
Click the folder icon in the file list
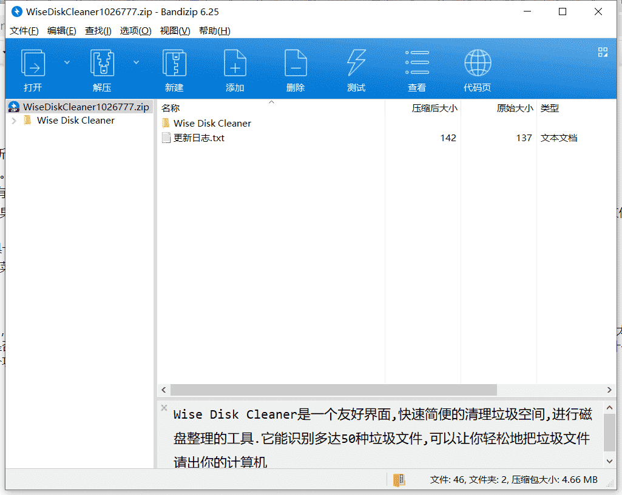click(166, 123)
